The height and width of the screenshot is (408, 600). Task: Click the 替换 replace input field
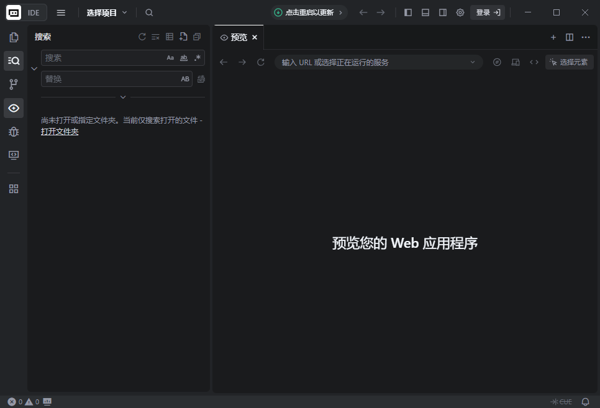pyautogui.click(x=117, y=79)
